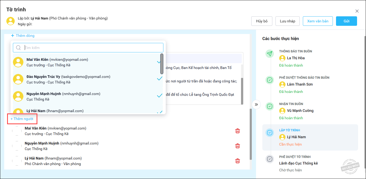The image size is (366, 179).
Task: Focus the Tìm kiếm search field
Action: pos(92,48)
